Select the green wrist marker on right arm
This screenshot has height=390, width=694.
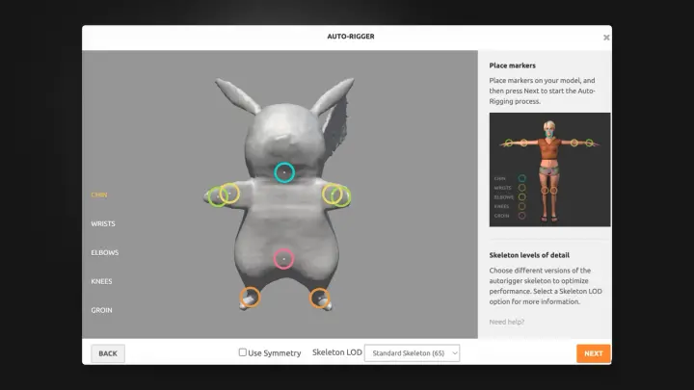pyautogui.click(x=341, y=196)
